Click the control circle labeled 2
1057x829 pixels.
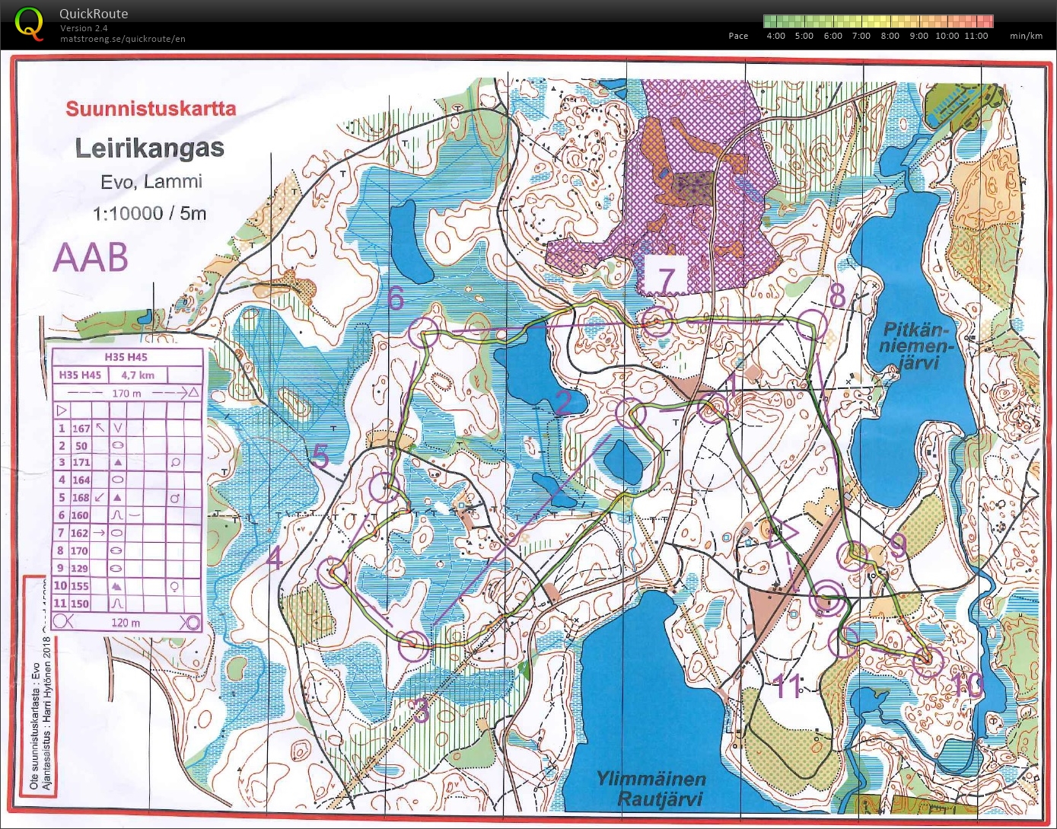coord(630,413)
